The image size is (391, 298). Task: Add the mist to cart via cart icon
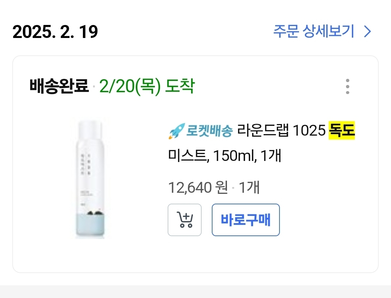(185, 220)
